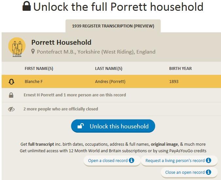Screen dimensions: 221x180
Task: Click info icon next to Open a closed record
Action: coord(132,160)
